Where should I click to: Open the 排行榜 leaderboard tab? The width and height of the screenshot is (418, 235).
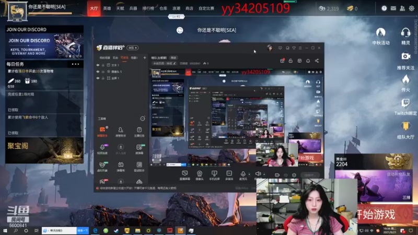[x=148, y=8]
